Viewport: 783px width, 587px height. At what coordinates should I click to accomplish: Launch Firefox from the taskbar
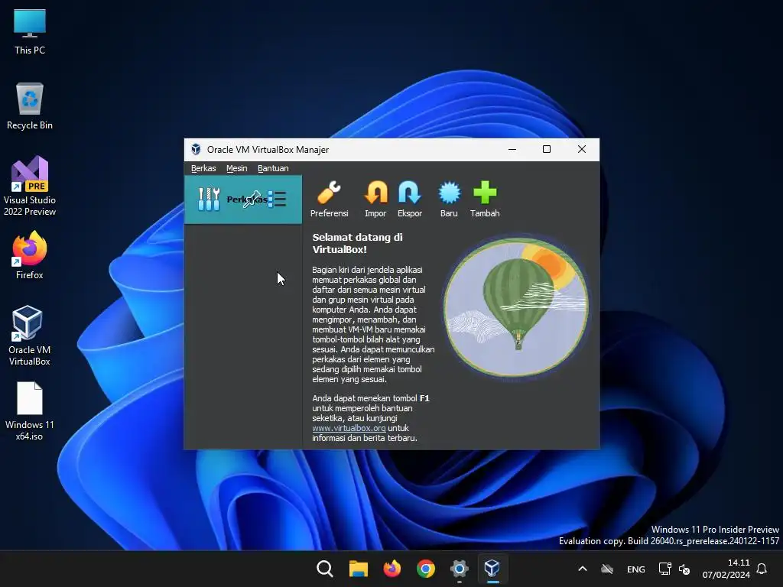coord(392,569)
